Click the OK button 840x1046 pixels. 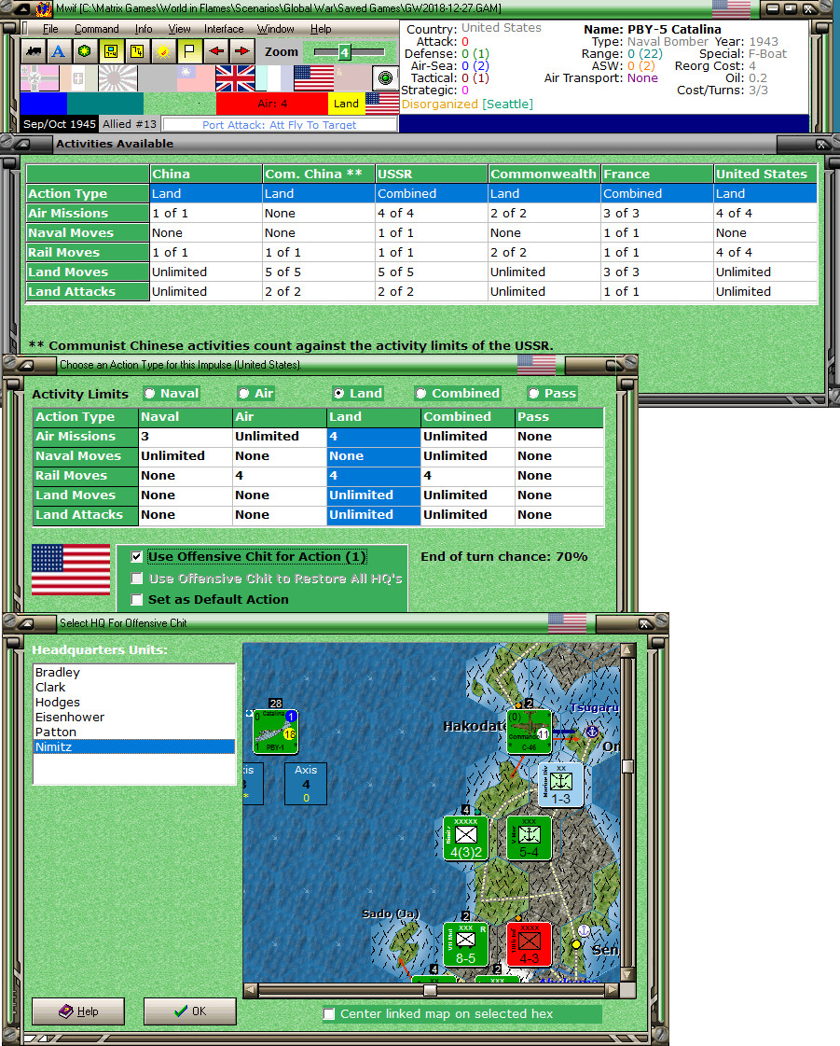[x=190, y=1011]
